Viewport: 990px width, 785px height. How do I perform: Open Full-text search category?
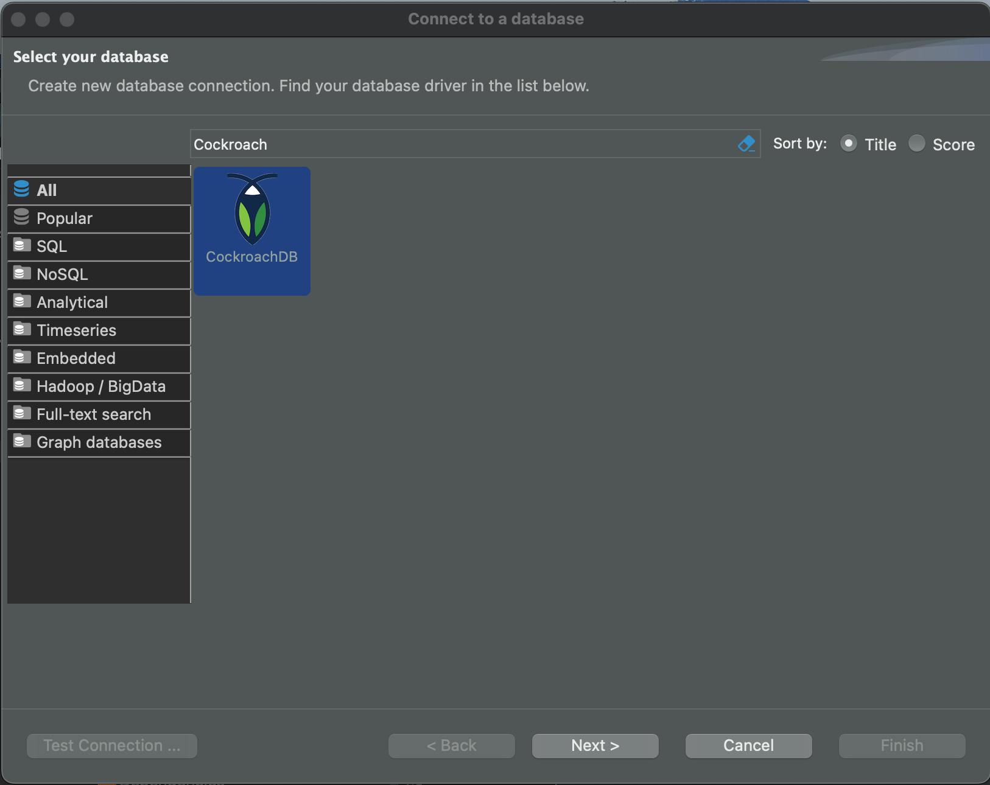93,414
